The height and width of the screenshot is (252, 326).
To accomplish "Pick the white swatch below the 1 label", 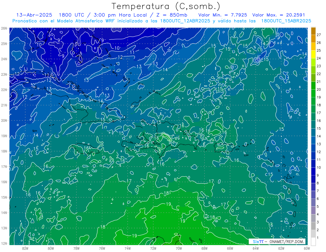I will pos(313,241).
